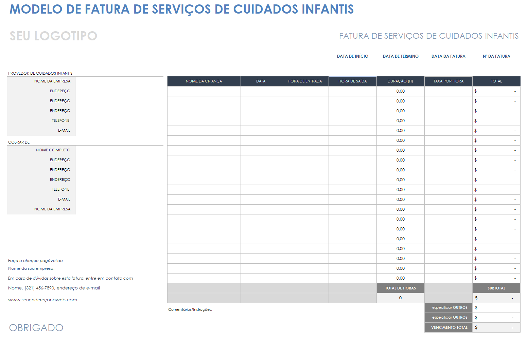
Task: Click the PROVEDOR DE CUIDADOS INFANTIS heading
Action: [40, 73]
